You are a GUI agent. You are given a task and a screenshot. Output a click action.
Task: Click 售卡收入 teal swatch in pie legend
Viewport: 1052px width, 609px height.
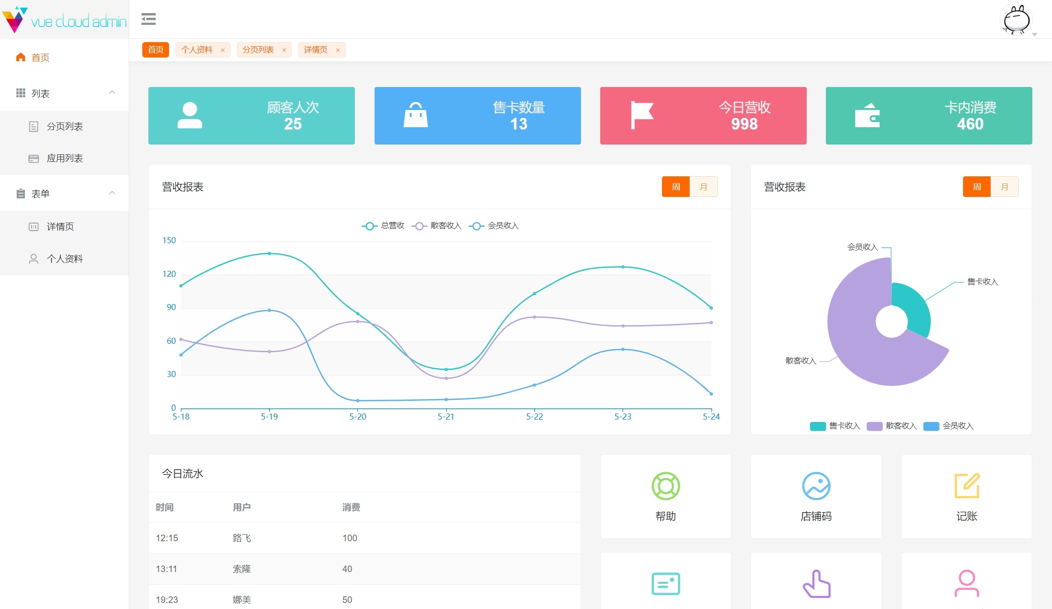pos(817,426)
